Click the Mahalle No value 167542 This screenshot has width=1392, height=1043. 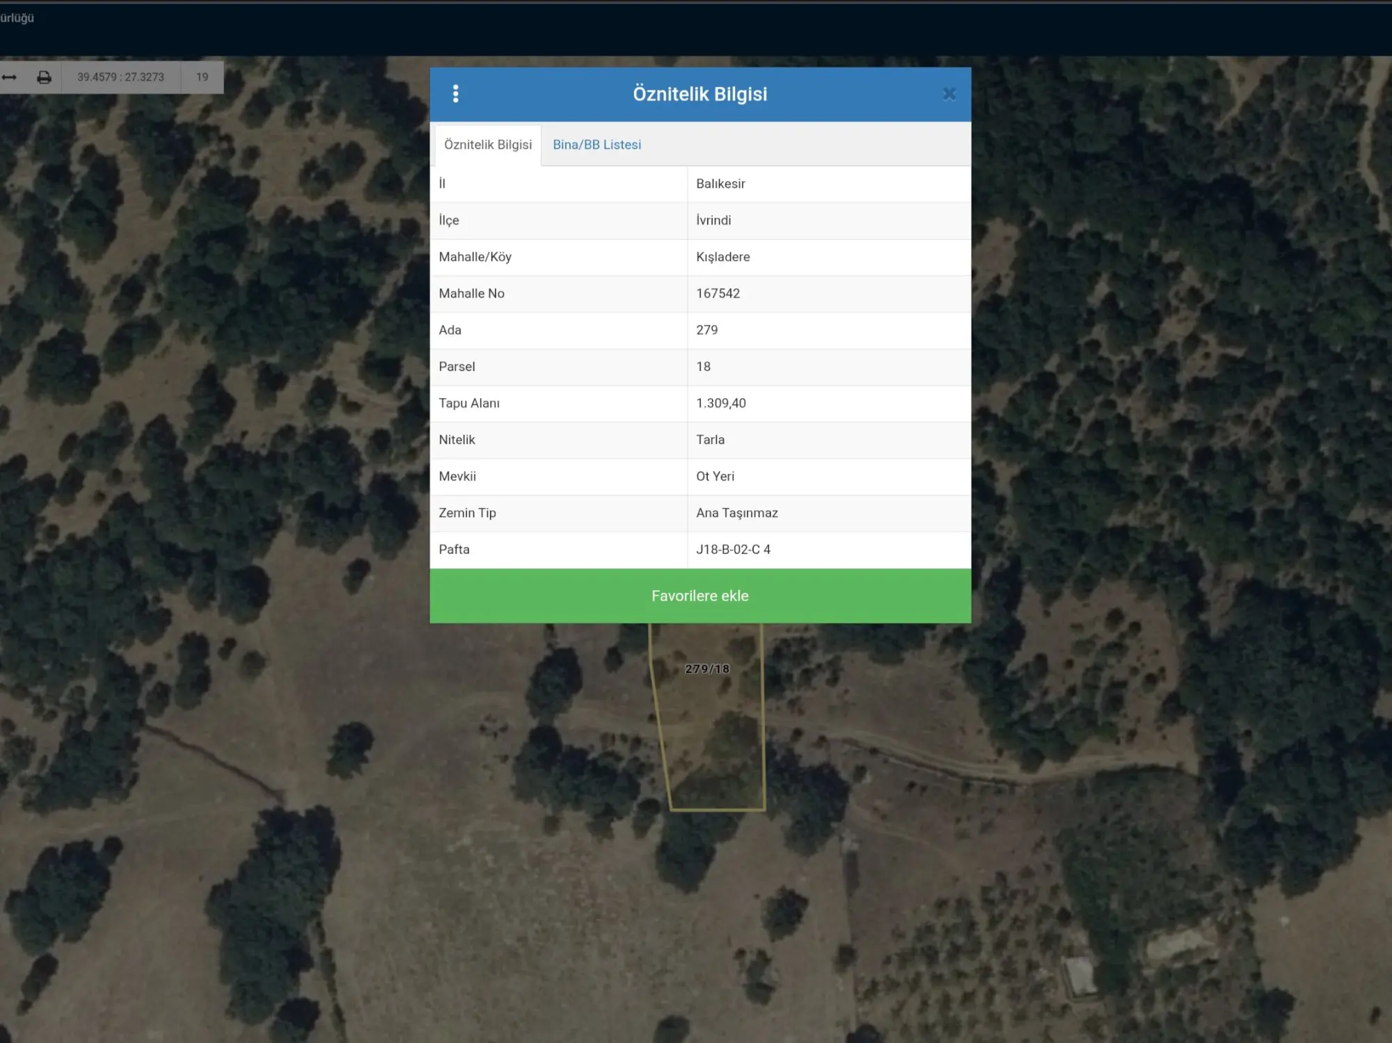click(718, 294)
